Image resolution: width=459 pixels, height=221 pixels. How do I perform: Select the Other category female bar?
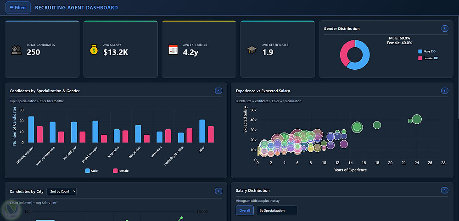[x=211, y=134]
